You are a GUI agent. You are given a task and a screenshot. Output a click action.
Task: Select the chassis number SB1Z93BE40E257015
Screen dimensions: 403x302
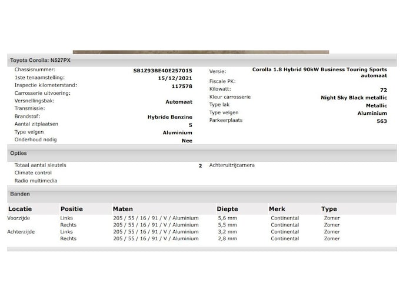click(x=162, y=71)
